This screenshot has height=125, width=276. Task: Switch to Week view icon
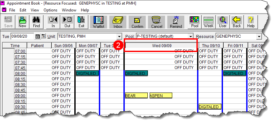pyautogui.click(x=209, y=22)
